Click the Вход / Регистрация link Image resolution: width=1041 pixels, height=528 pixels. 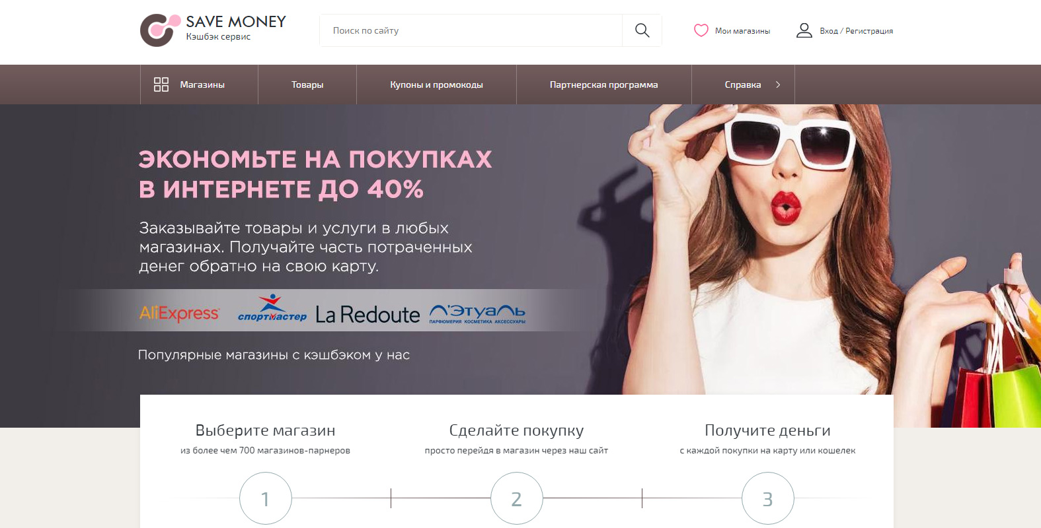(x=856, y=31)
